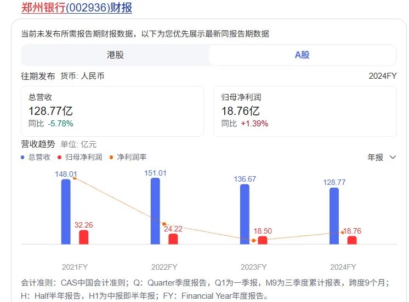Click the red 2023FY net profit bar
Viewport: 409px width, 302px height.
tap(263, 240)
